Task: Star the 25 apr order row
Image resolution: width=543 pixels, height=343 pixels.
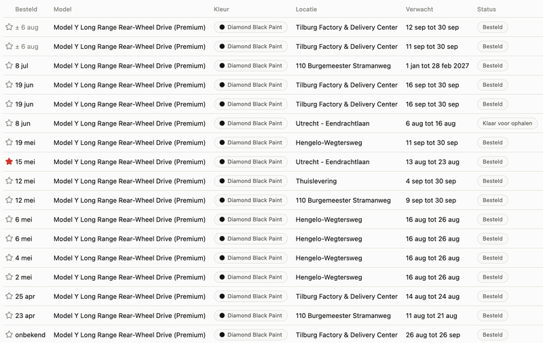Action: pyautogui.click(x=9, y=296)
